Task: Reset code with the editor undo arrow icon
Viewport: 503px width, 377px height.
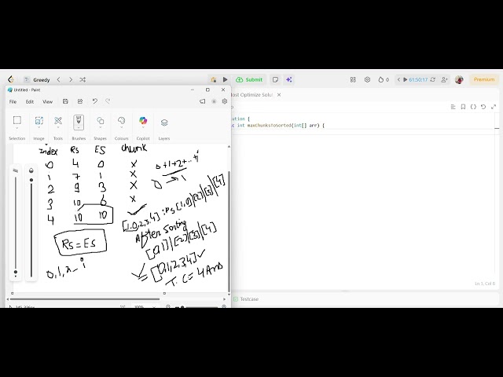Action: pyautogui.click(x=483, y=107)
